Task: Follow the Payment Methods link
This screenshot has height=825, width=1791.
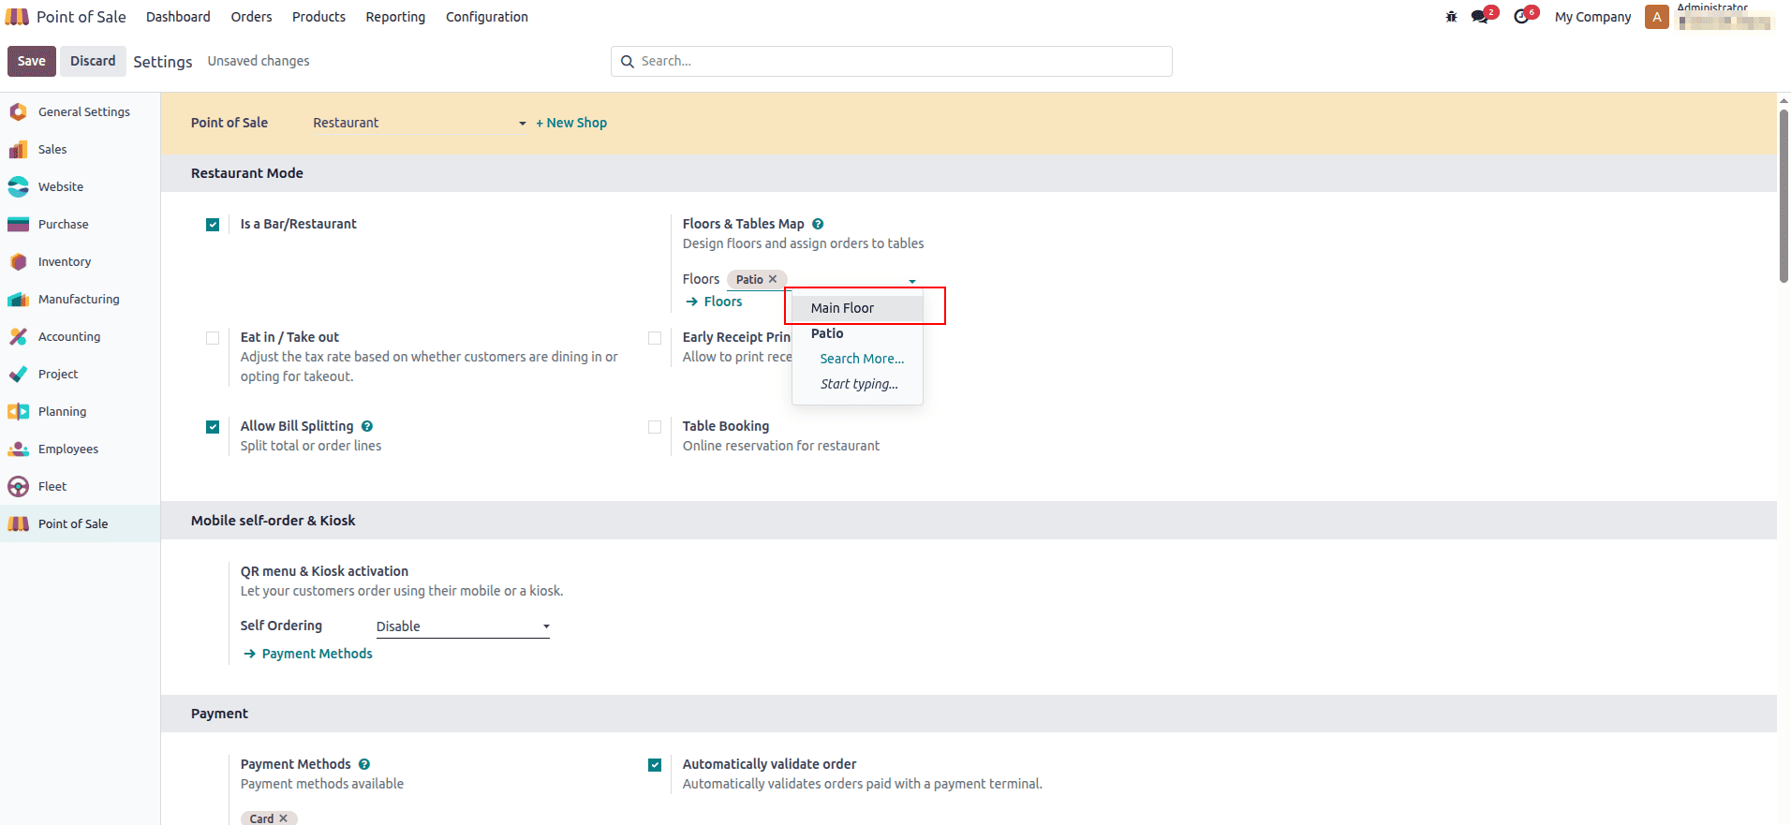Action: (317, 654)
